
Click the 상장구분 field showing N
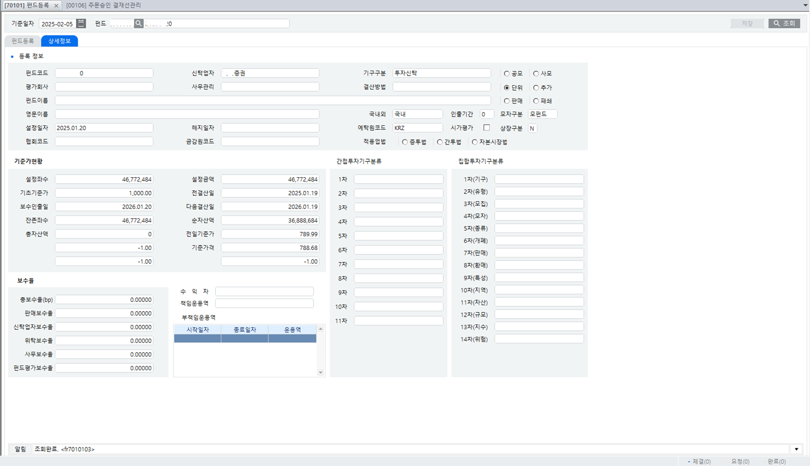pyautogui.click(x=533, y=128)
